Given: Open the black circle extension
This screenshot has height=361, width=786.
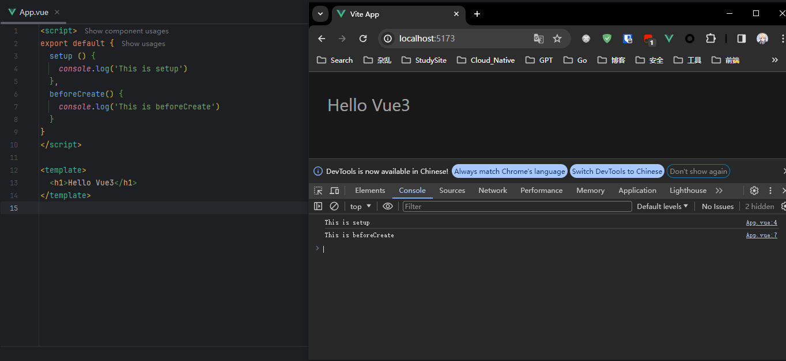Looking at the screenshot, I should [x=690, y=39].
